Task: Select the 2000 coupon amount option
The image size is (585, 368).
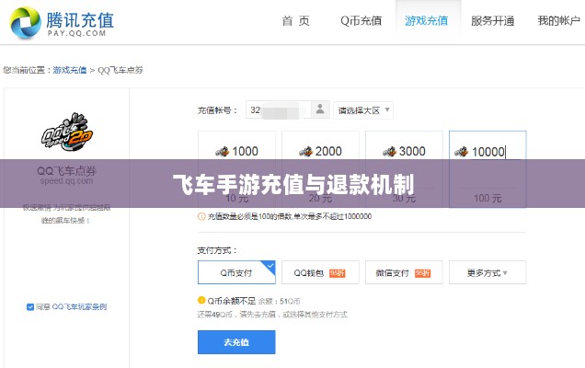Action: tap(320, 169)
